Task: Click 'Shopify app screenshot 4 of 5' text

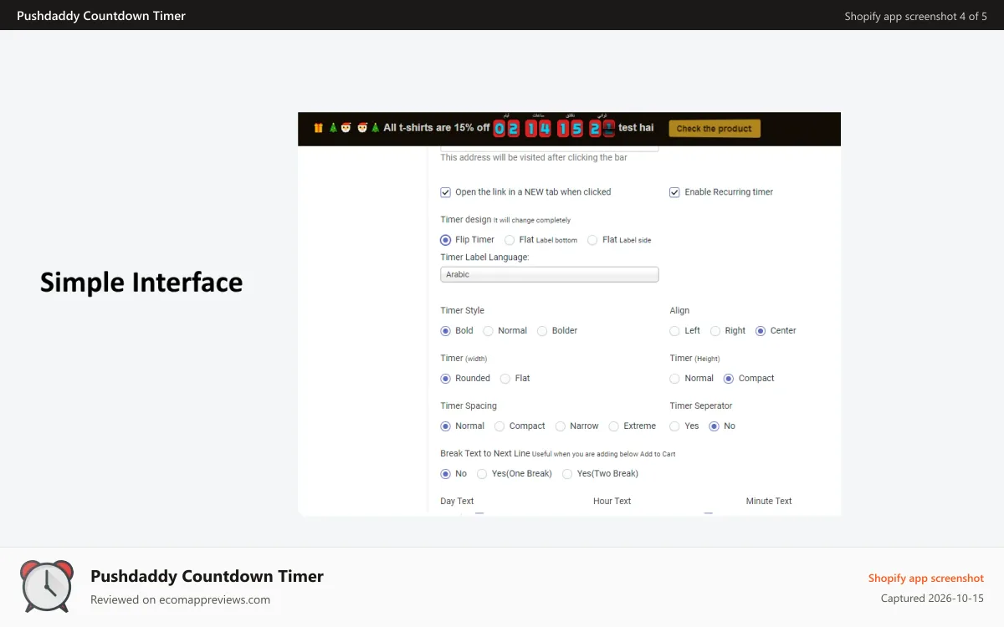Action: pyautogui.click(x=916, y=16)
